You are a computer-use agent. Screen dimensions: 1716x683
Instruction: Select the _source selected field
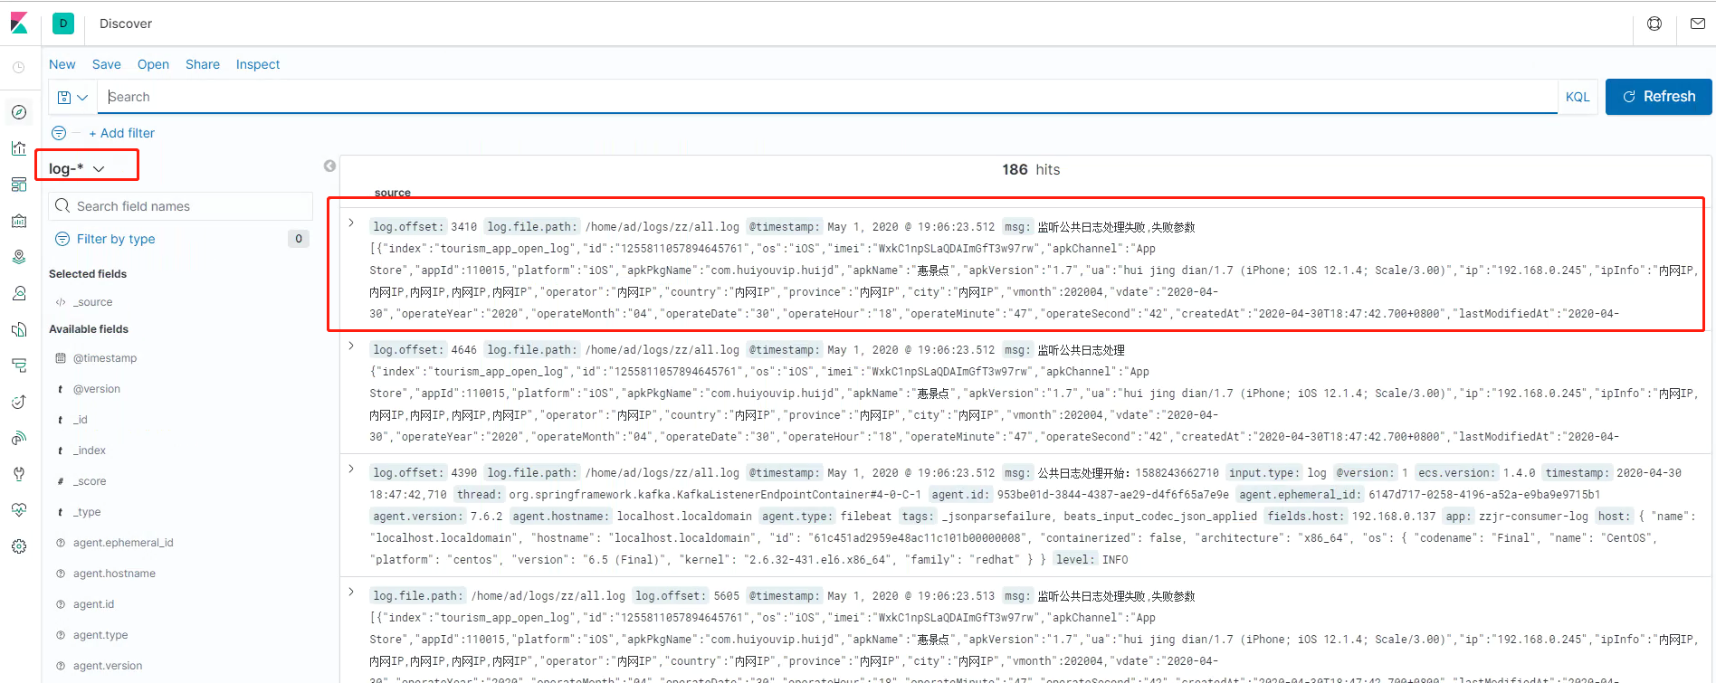pos(93,302)
